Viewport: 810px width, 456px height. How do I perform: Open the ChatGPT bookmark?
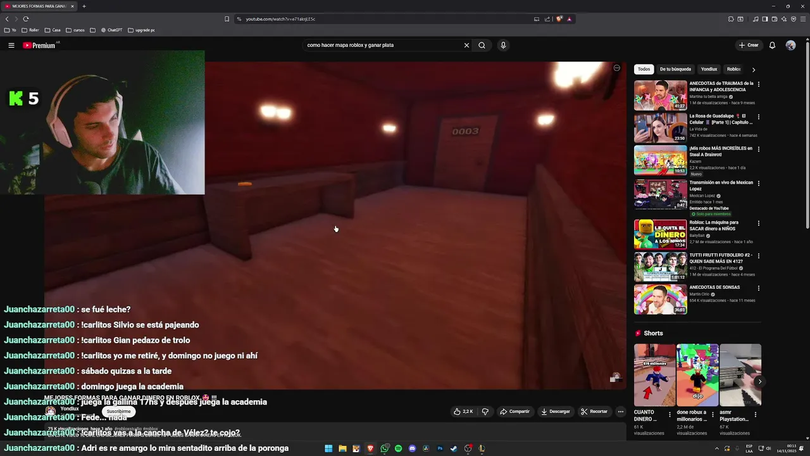[111, 30]
